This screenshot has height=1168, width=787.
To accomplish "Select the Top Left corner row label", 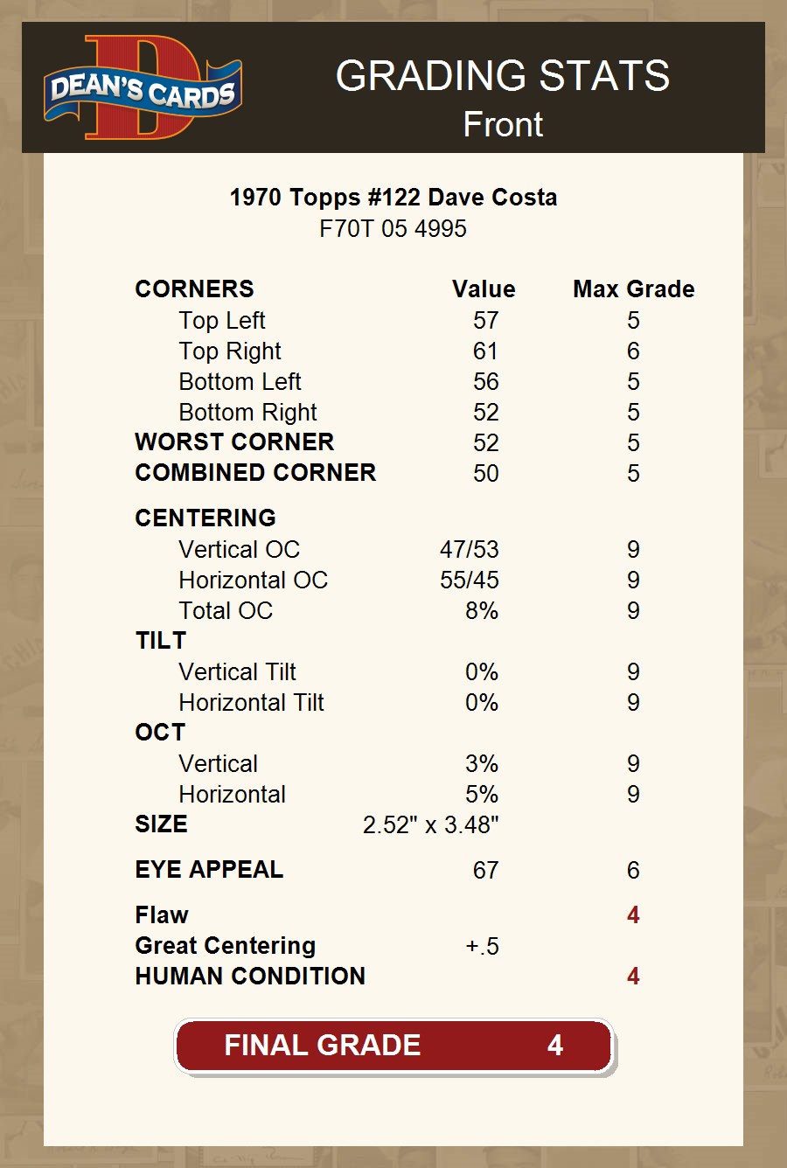I will click(x=222, y=321).
